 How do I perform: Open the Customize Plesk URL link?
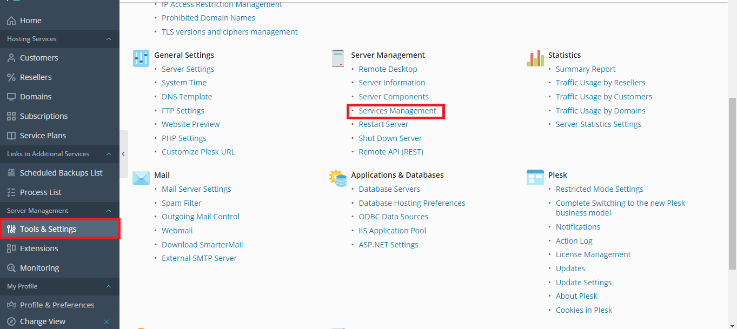pyautogui.click(x=198, y=152)
